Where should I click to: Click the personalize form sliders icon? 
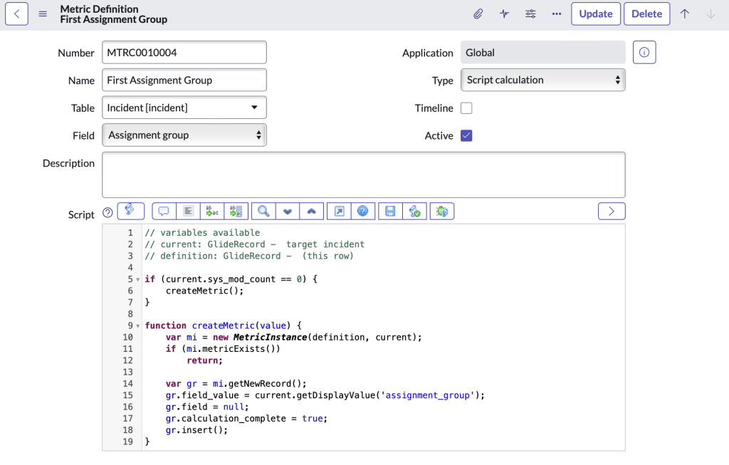pos(531,14)
